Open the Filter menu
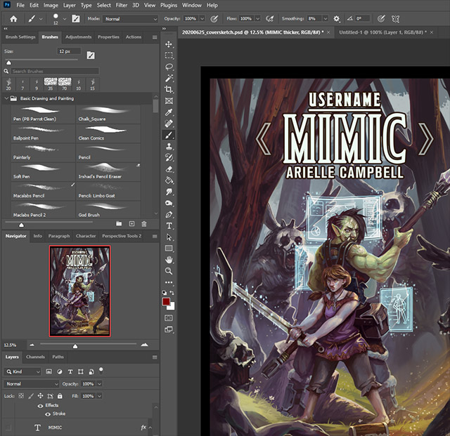The width and height of the screenshot is (450, 436). tap(122, 5)
